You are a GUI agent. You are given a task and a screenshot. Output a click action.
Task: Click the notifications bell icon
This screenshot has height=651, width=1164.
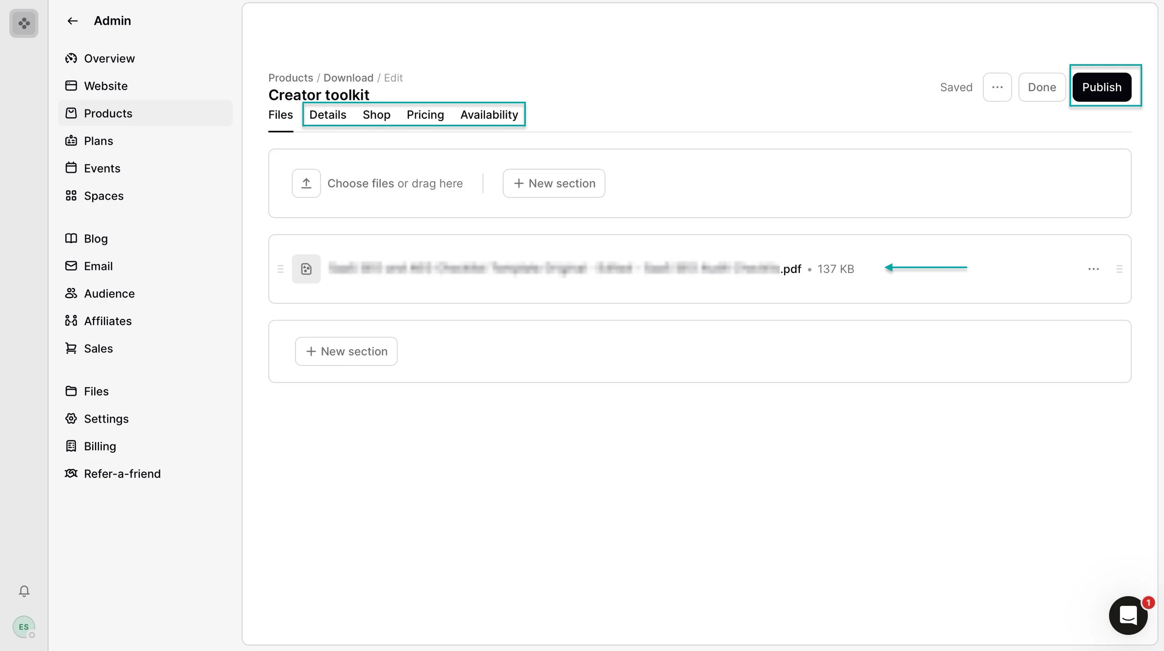[x=24, y=591]
